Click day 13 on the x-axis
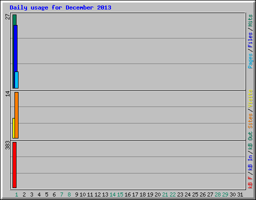The width and height of the screenshot is (256, 200). coord(105,194)
